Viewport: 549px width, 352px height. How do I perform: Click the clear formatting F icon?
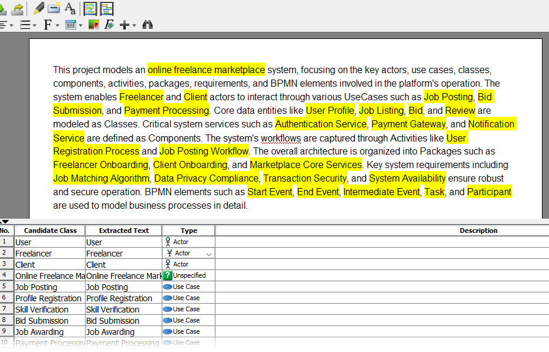coord(109,25)
